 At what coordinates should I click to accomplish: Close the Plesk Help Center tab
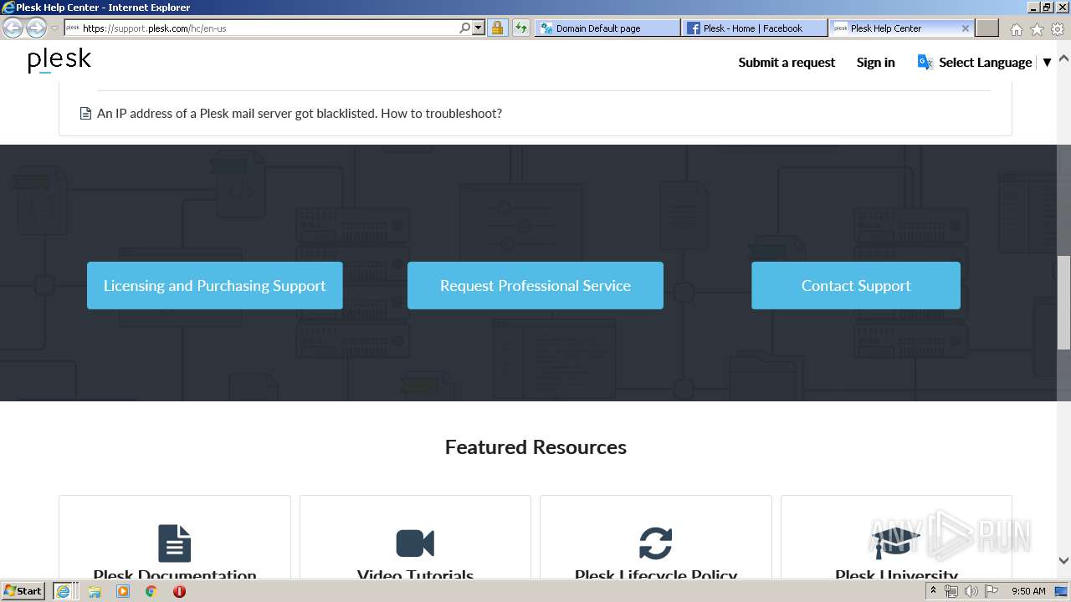pos(966,28)
